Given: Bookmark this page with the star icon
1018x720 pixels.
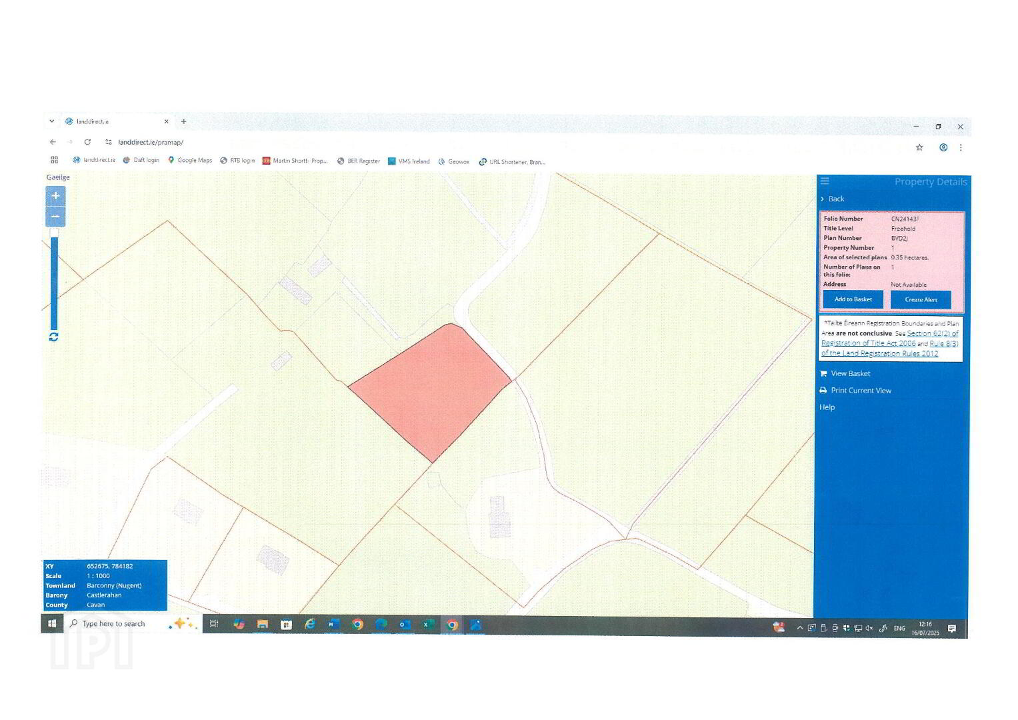Looking at the screenshot, I should pos(919,147).
